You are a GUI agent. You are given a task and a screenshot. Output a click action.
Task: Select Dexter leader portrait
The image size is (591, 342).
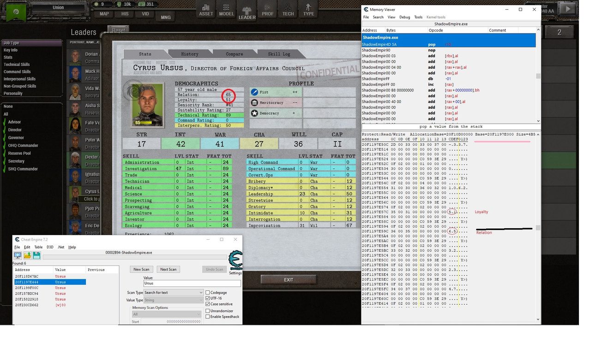point(76,159)
